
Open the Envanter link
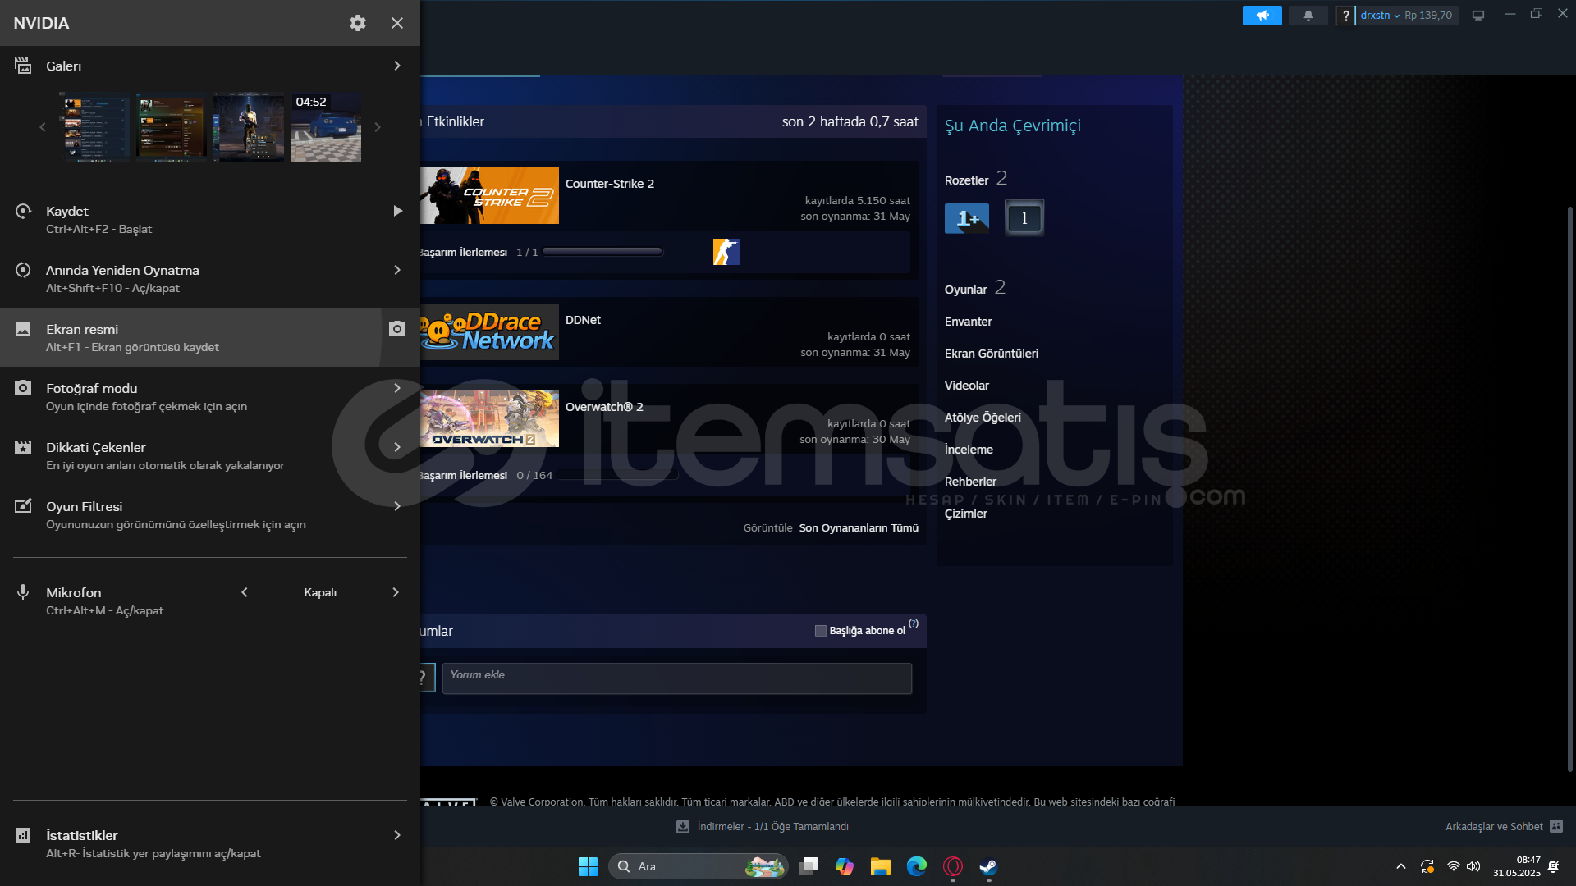coord(969,322)
